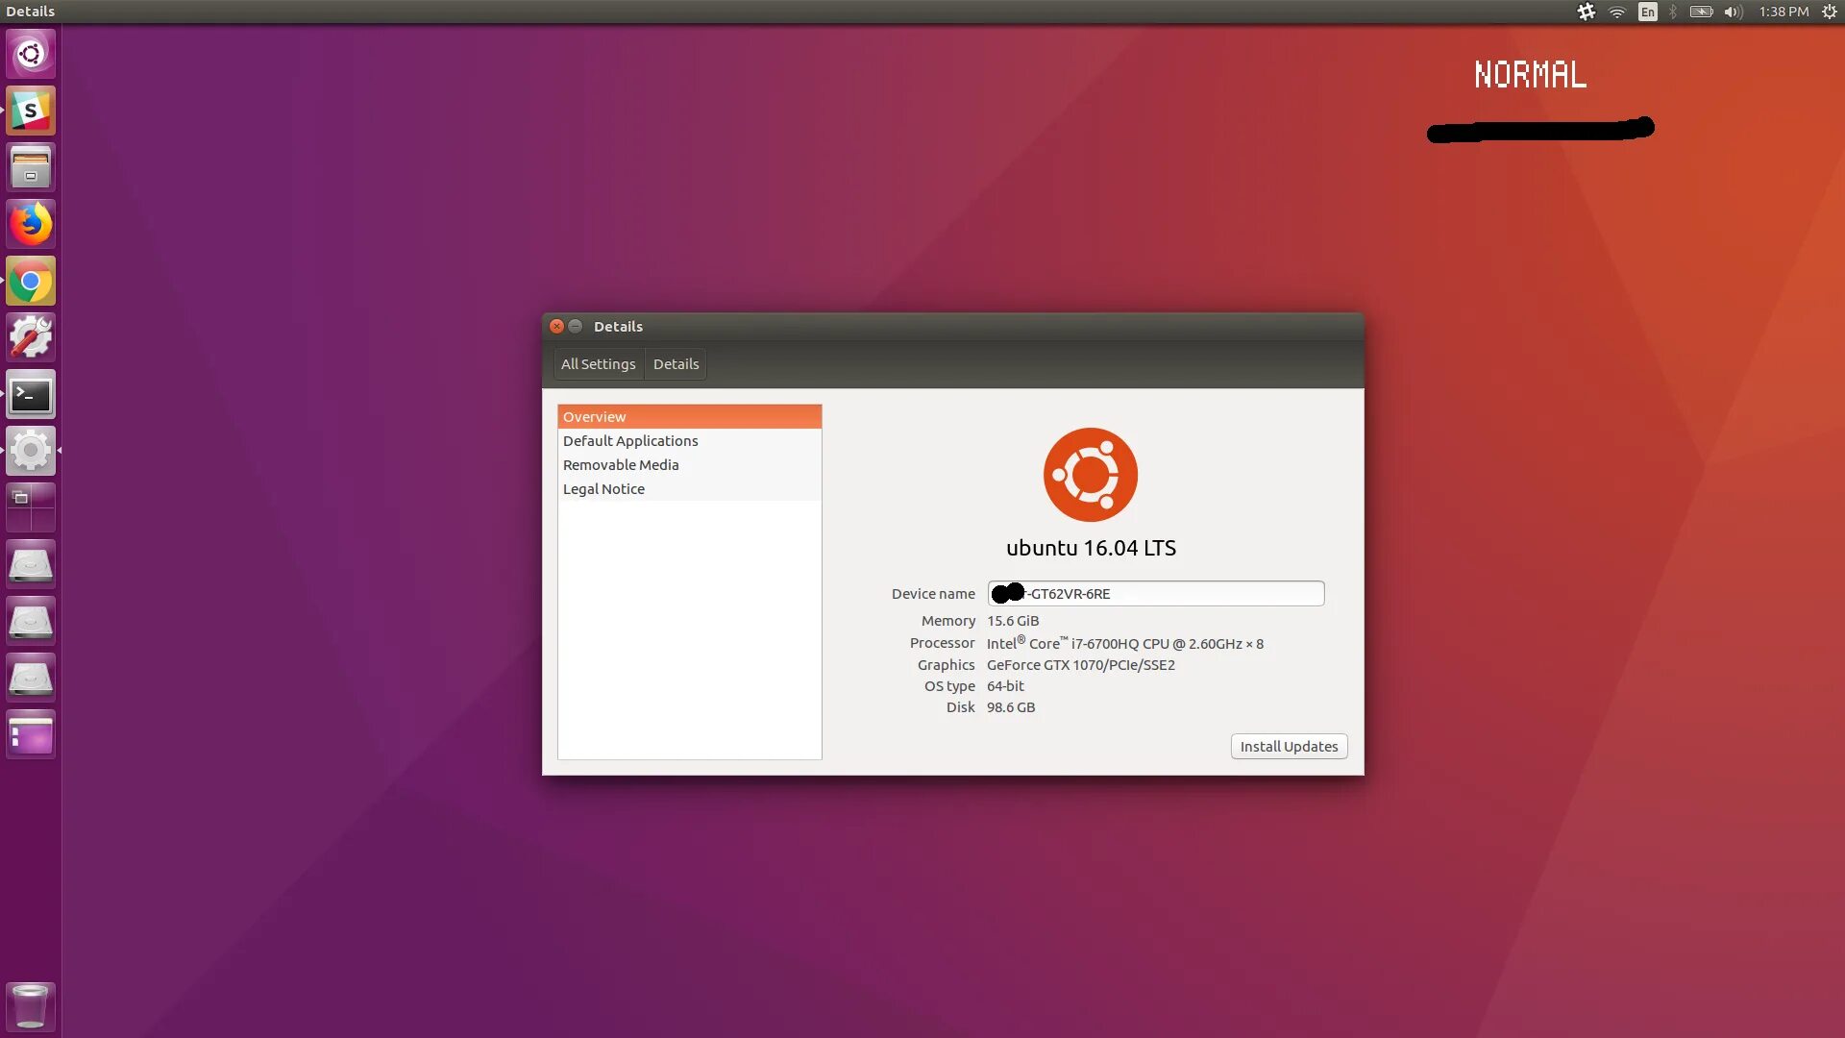Click the disk value 98.6 GB

(x=1011, y=707)
